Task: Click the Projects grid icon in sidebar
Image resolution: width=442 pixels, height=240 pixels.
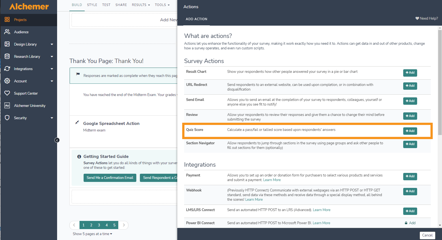Action: coord(7,20)
